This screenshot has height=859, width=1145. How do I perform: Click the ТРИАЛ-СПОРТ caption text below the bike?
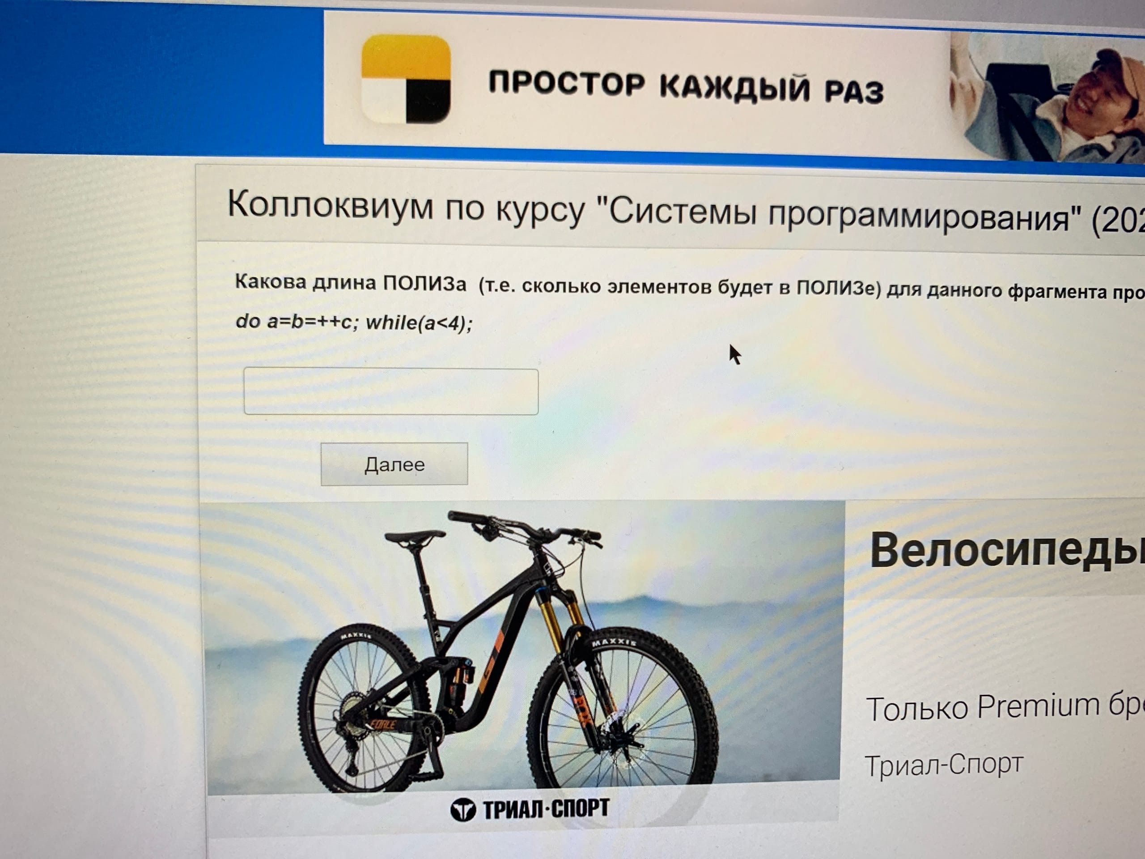point(546,809)
